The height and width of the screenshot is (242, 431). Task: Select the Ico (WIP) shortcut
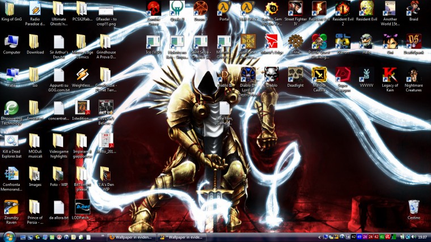pyautogui.click(x=154, y=42)
